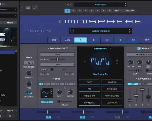Image resolution: width=152 pixels, height=121 pixels.
Task: Select next oscillator waveform up arrow
Action: (117, 60)
